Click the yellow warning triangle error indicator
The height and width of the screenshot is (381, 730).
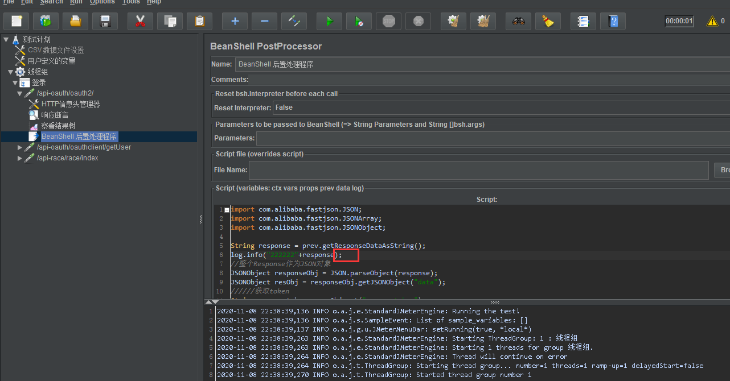click(x=712, y=22)
